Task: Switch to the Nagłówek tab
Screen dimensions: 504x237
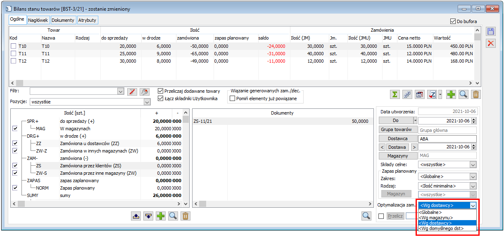Action: [x=38, y=20]
